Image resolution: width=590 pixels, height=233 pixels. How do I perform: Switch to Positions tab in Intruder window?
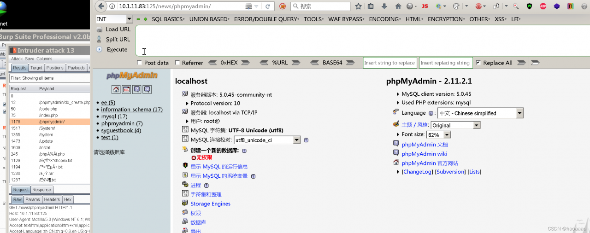[x=55, y=68]
